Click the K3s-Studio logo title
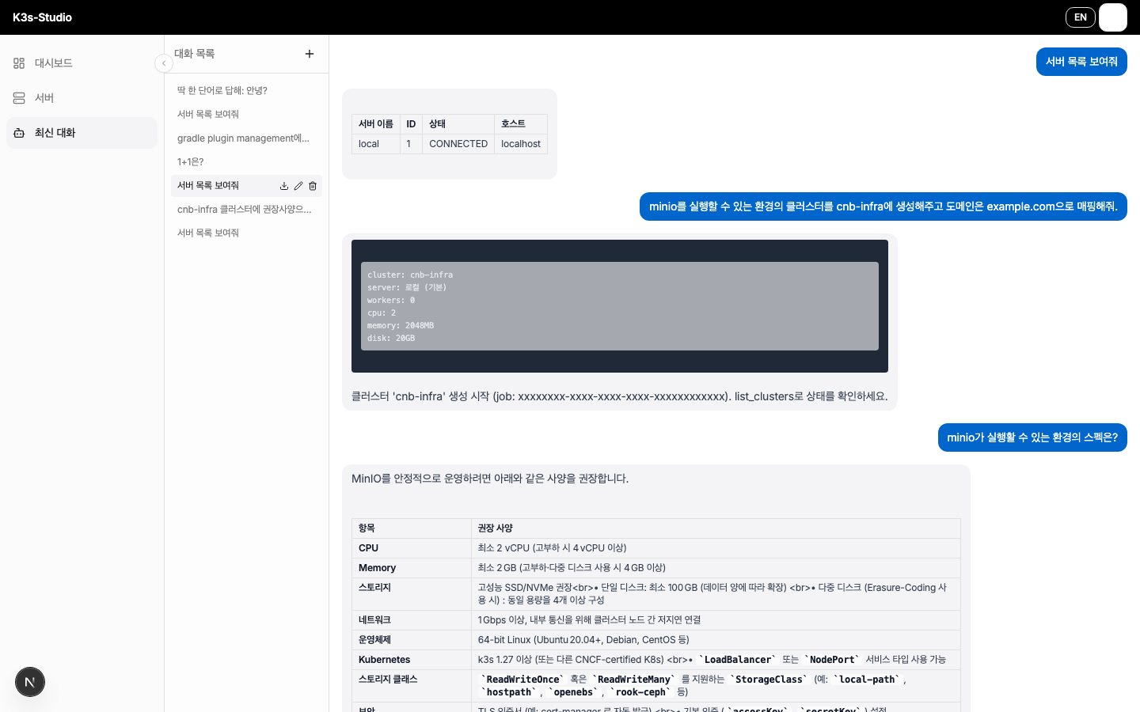 click(42, 17)
